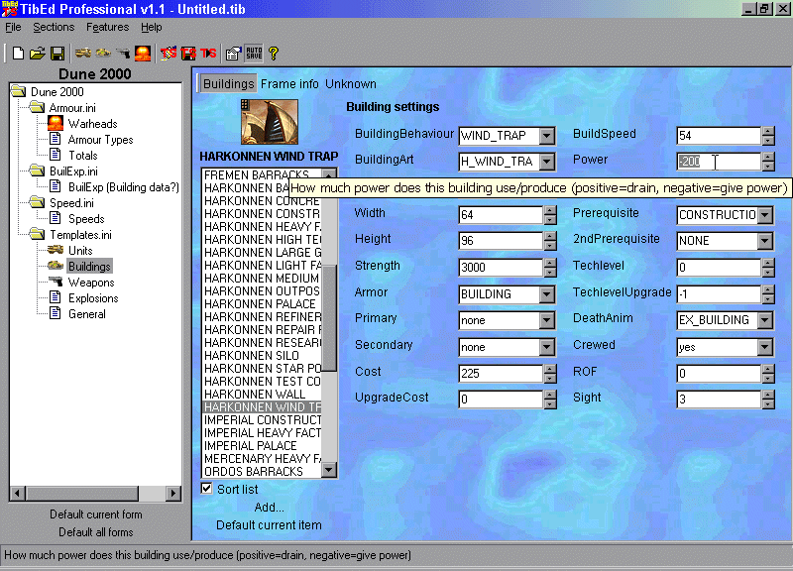The height and width of the screenshot is (571, 793).
Task: Select BuilExp (Building data?) tree item
Action: coord(123,187)
